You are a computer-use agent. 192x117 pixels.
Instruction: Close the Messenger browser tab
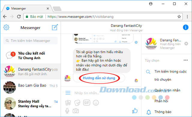coord(48,8)
